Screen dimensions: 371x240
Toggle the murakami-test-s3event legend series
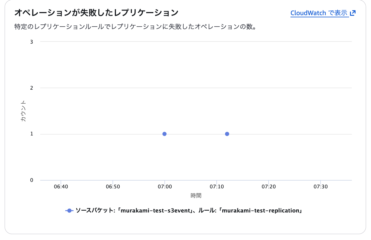click(155, 211)
